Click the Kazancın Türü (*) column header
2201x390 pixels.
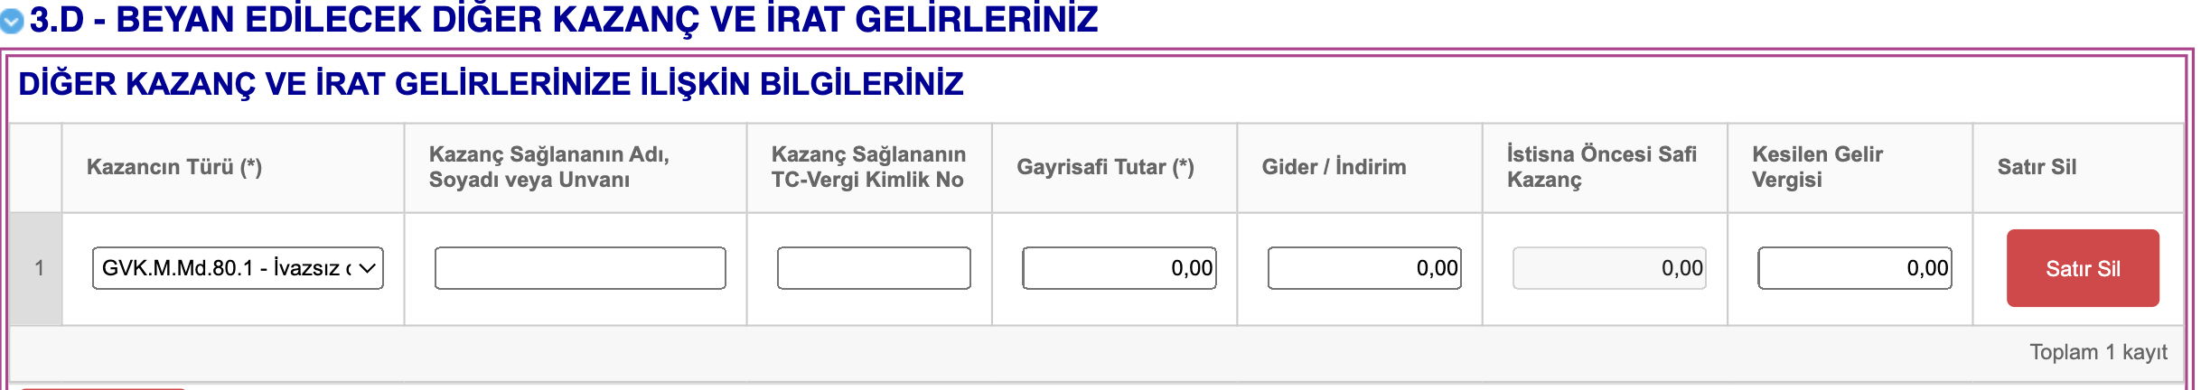(x=174, y=167)
